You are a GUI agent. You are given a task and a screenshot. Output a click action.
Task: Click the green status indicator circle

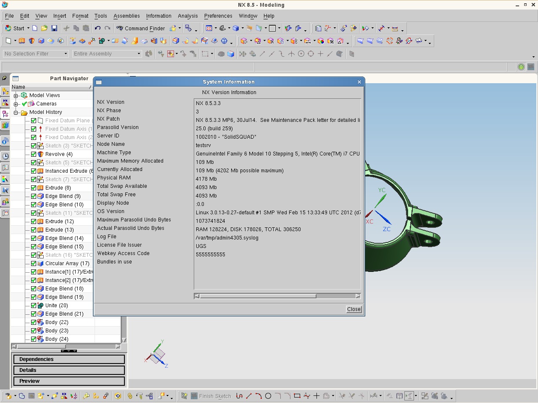(521, 67)
